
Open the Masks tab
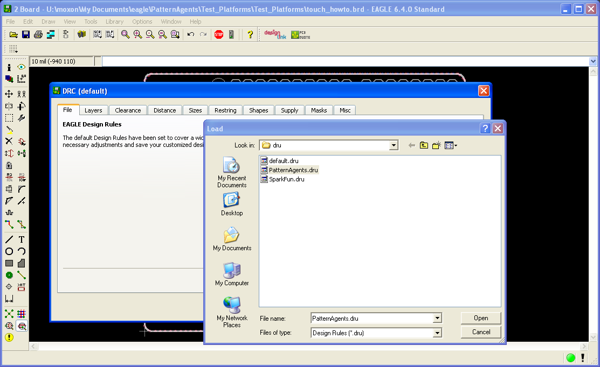[x=319, y=110]
